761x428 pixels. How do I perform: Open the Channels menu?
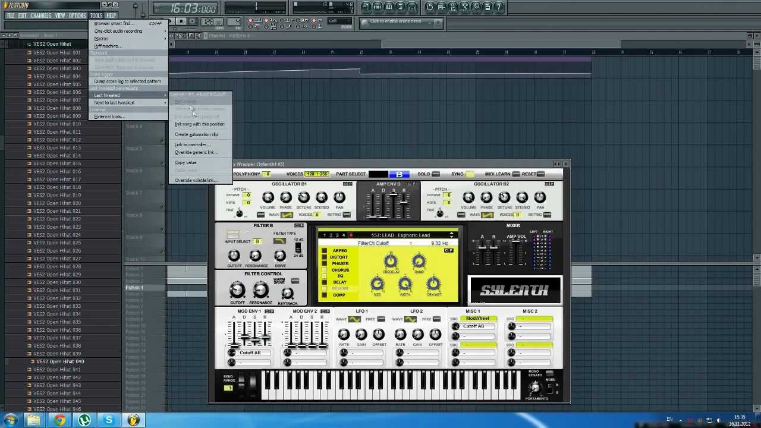point(40,16)
